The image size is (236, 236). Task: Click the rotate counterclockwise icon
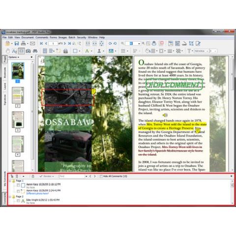point(115,43)
